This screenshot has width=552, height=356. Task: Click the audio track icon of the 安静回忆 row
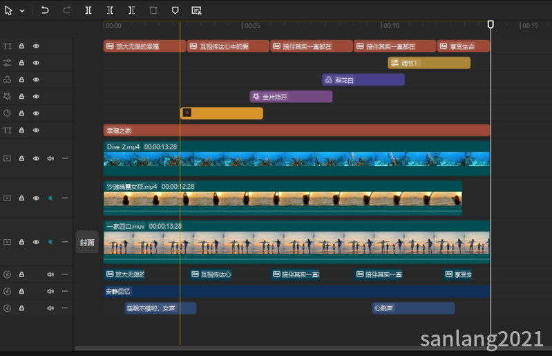click(7, 291)
